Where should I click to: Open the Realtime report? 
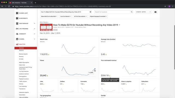21,50
